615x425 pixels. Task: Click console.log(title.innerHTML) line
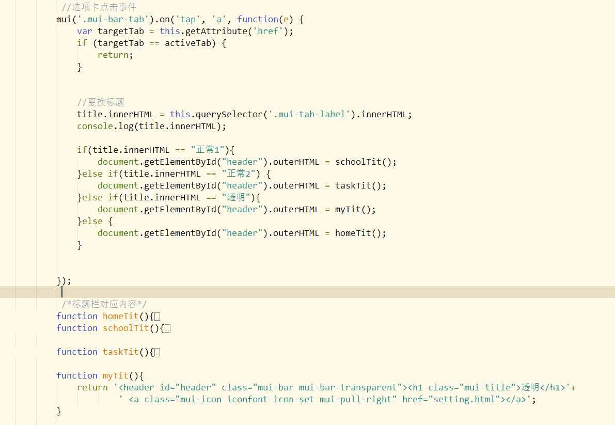pos(151,126)
